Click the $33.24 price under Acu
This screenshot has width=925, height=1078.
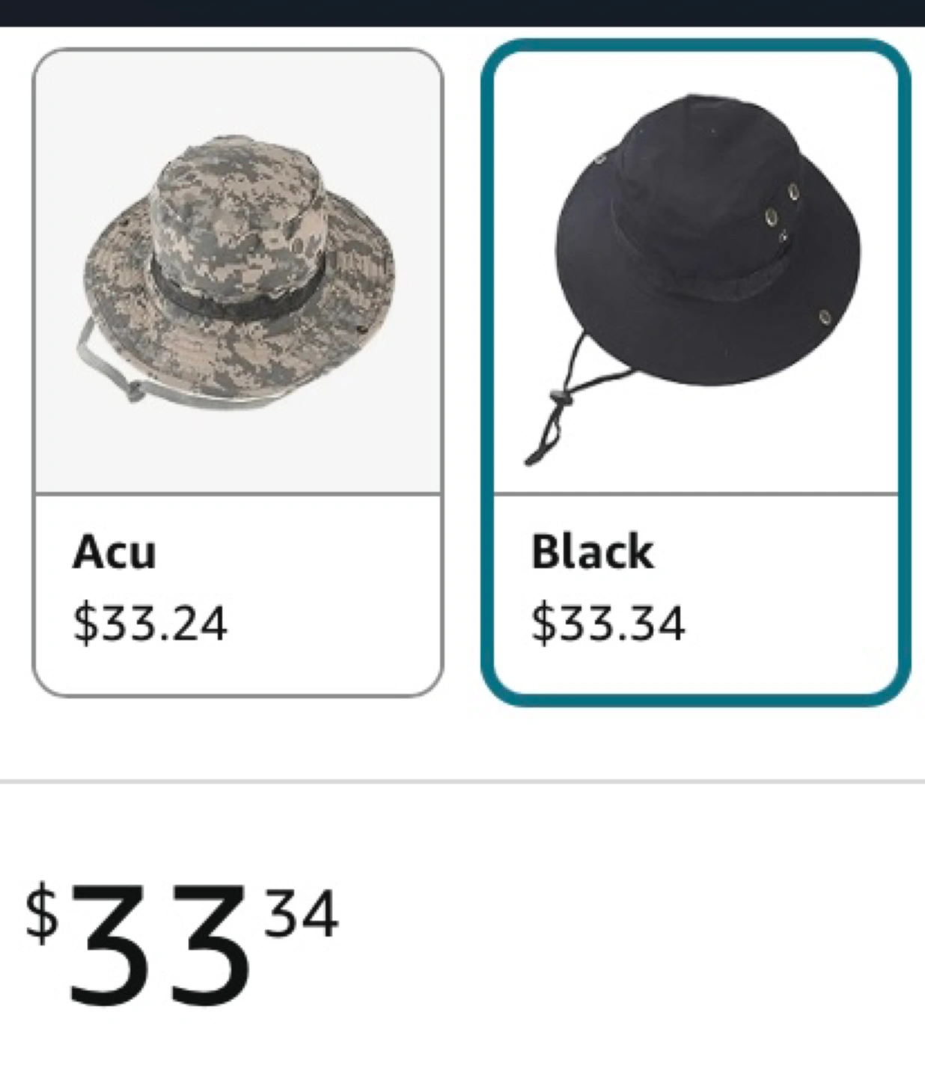pyautogui.click(x=150, y=623)
